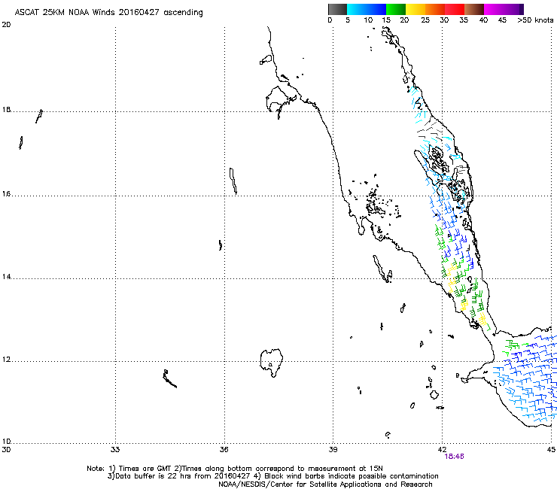
Task: Choose the yellow 20-25 knots legend swatch
Action: click(x=415, y=9)
